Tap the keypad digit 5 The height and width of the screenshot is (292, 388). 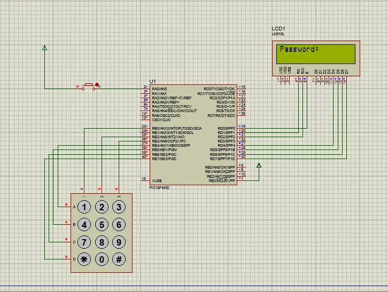102,225
